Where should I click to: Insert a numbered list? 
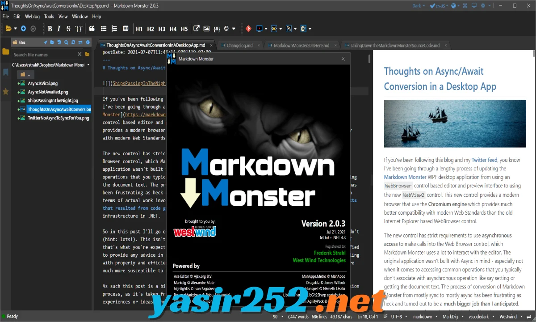coord(114,29)
